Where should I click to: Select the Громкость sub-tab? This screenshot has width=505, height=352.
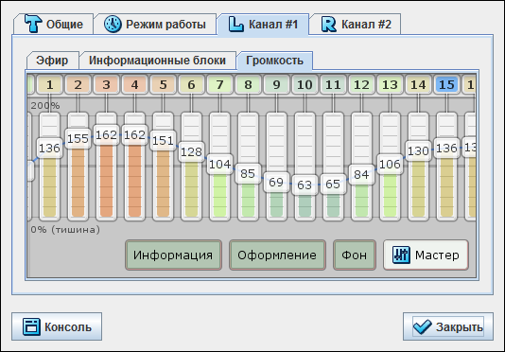274,61
